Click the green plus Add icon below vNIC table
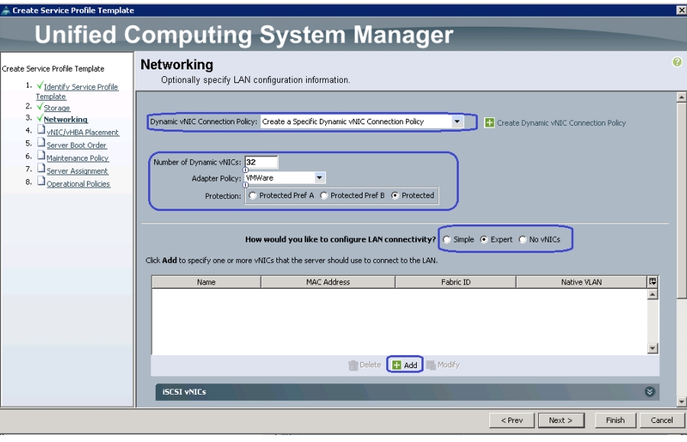This screenshot has width=687, height=442. coord(396,365)
